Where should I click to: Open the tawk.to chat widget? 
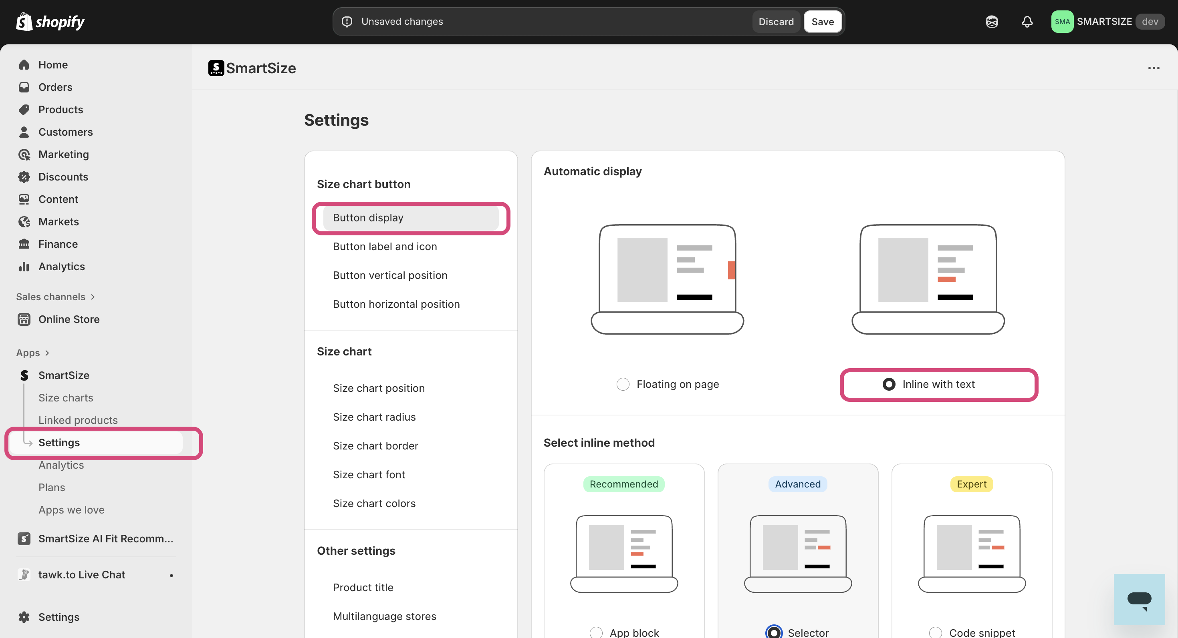point(1139,599)
